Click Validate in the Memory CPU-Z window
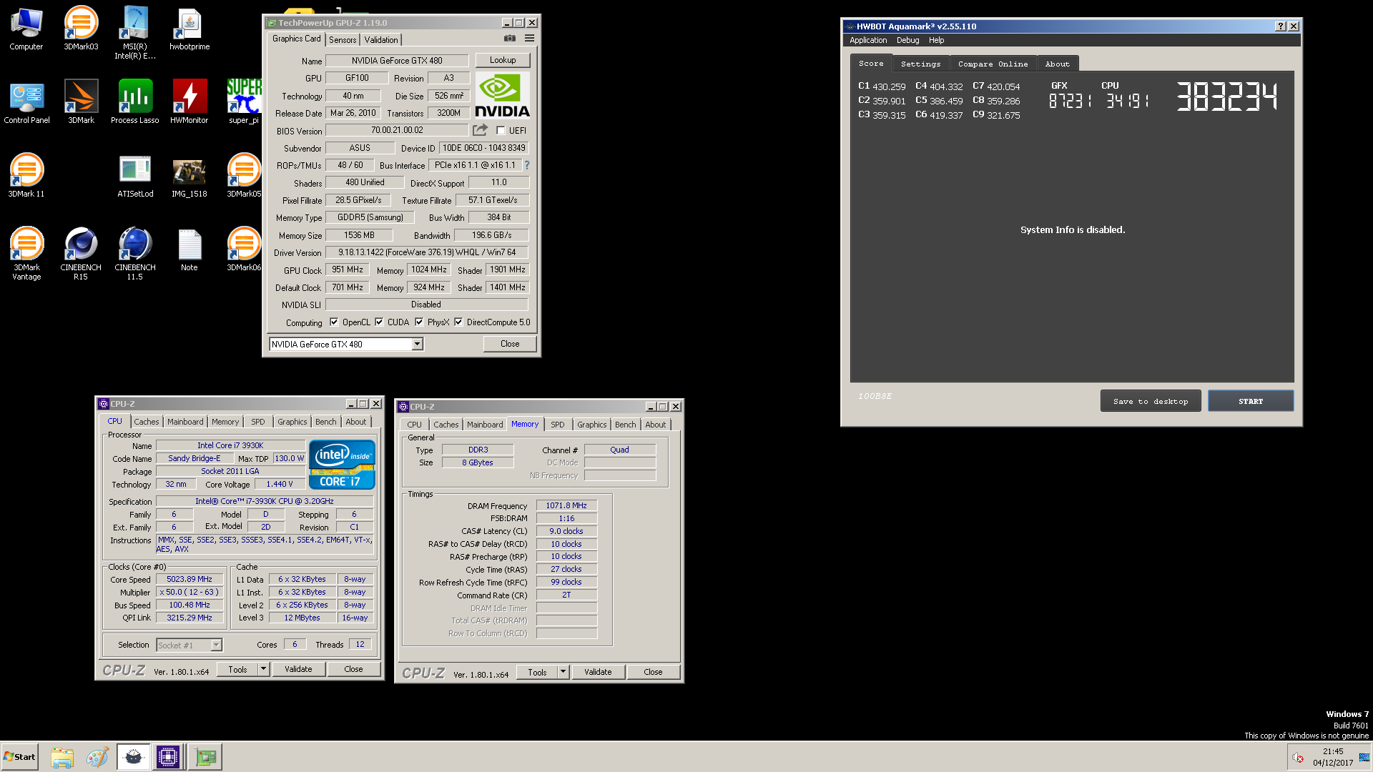The image size is (1373, 772). click(x=598, y=672)
